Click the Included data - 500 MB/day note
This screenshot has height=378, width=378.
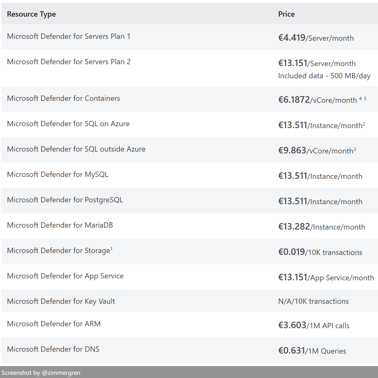tap(324, 76)
